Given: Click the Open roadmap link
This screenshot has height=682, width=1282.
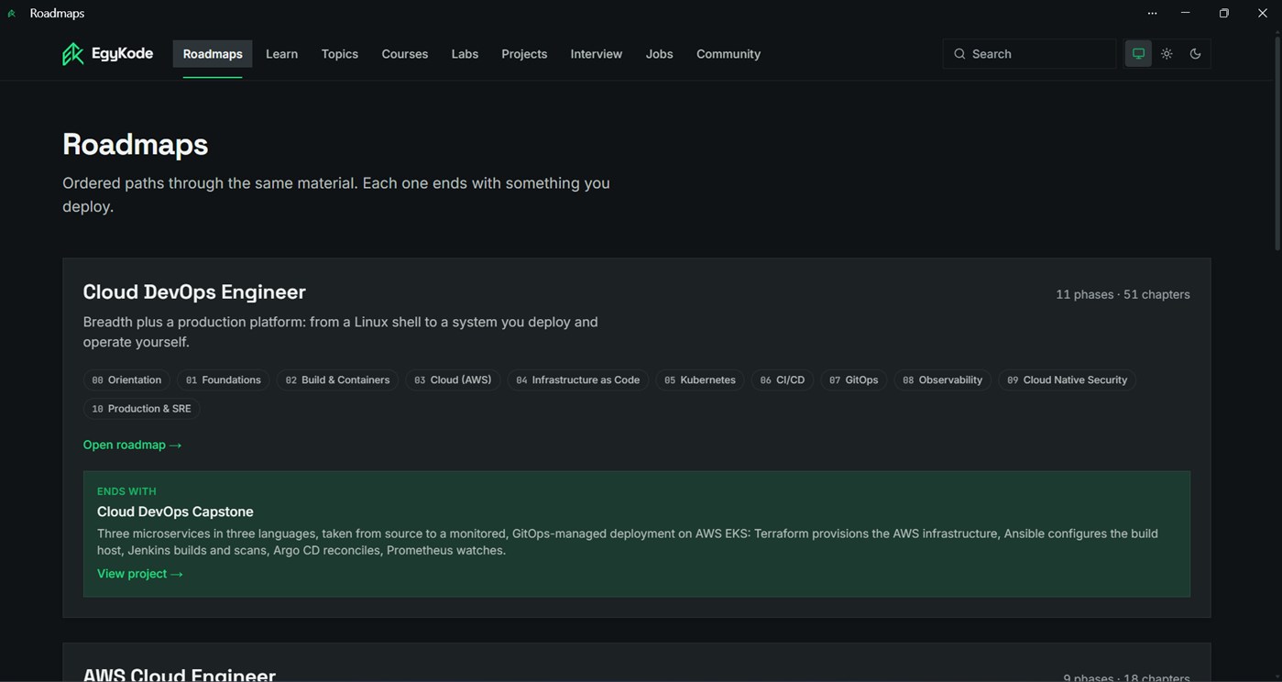Looking at the screenshot, I should 133,445.
